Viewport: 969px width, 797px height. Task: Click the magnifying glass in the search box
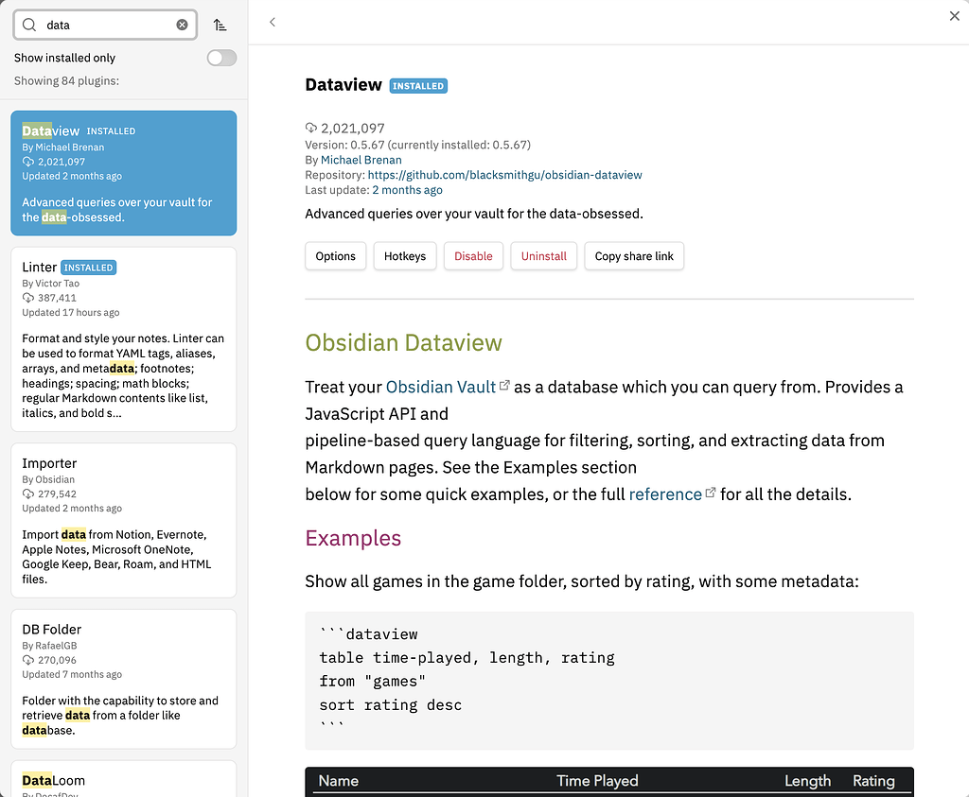coord(30,25)
